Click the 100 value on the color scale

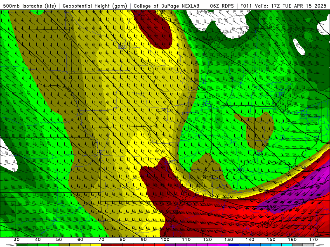165,240
